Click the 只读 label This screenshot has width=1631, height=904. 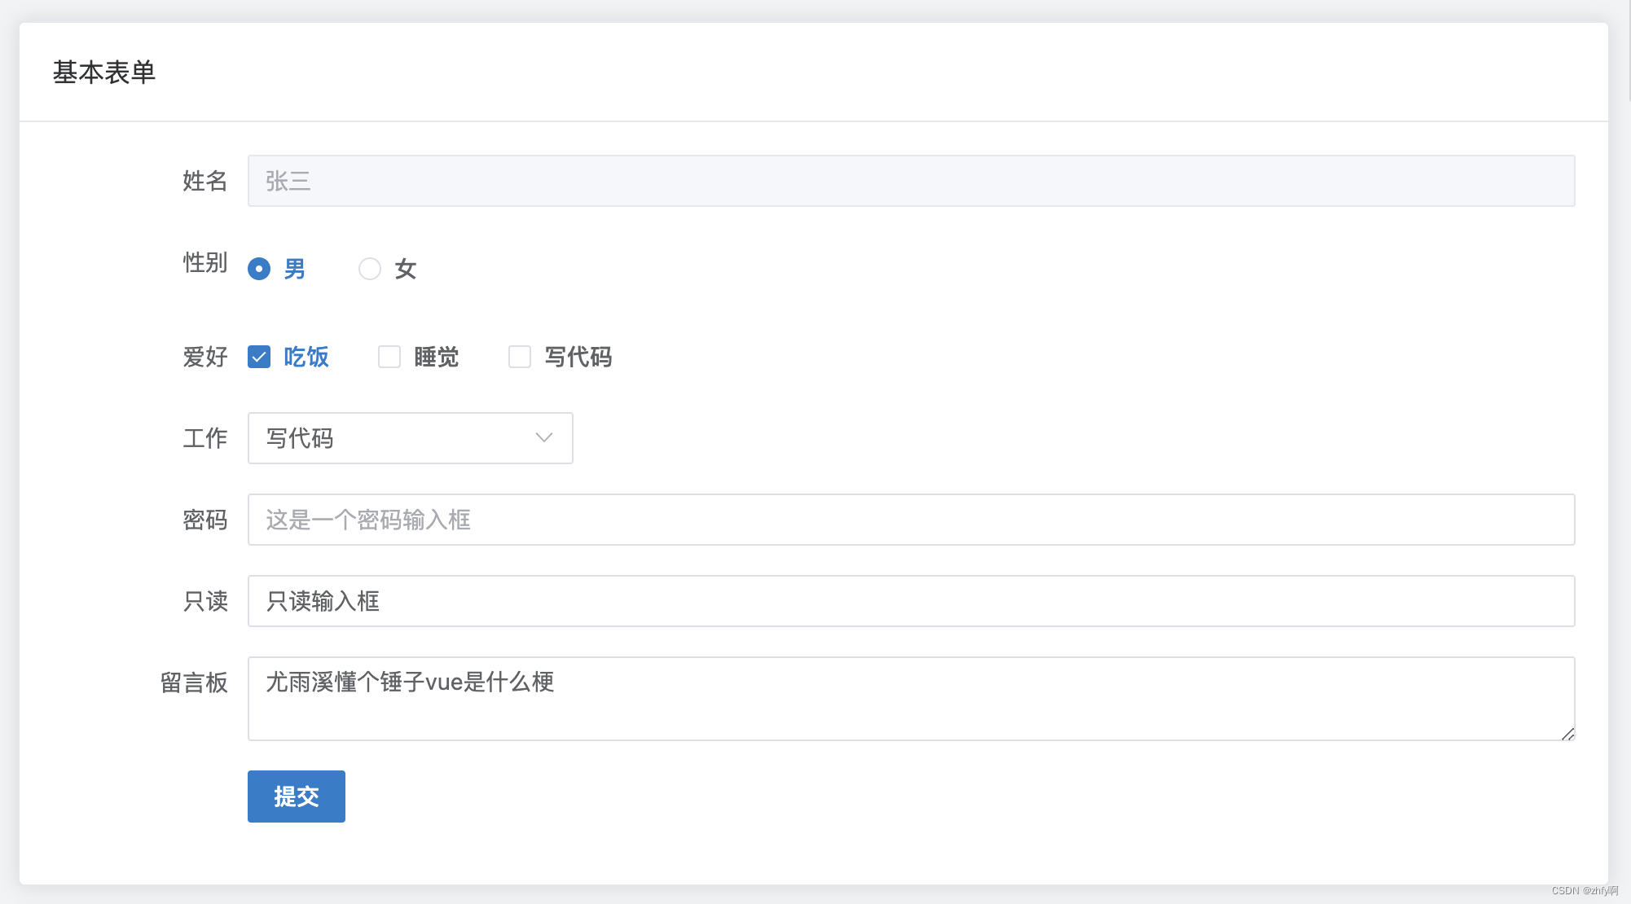point(205,601)
